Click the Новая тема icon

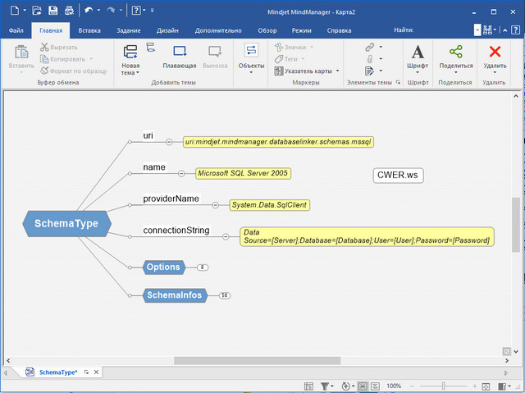point(130,52)
